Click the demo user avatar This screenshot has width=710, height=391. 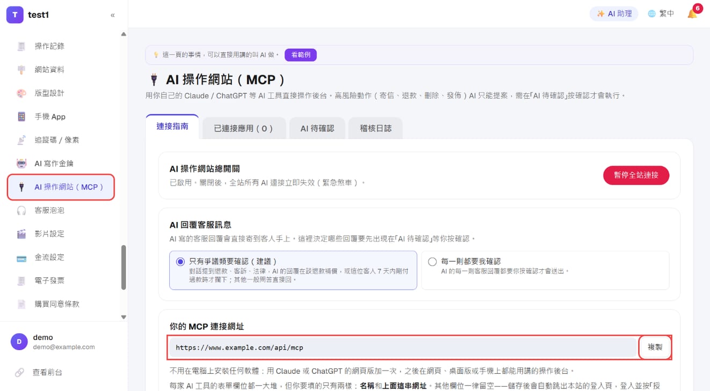pos(19,342)
